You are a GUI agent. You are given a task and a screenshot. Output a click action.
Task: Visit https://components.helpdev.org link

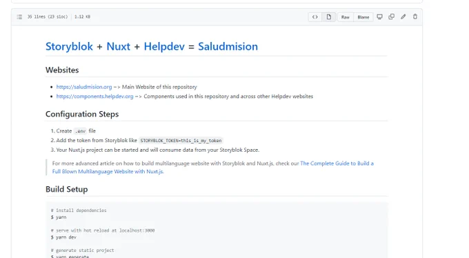(94, 97)
